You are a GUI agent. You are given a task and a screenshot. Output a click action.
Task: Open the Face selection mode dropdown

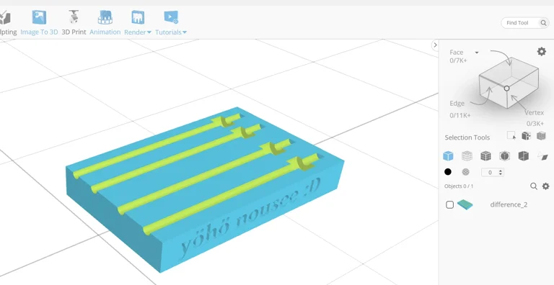coord(477,53)
